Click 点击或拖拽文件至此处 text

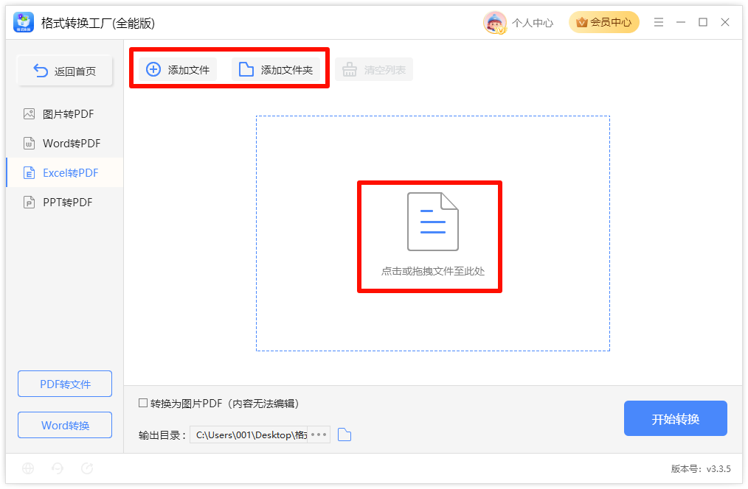(433, 272)
